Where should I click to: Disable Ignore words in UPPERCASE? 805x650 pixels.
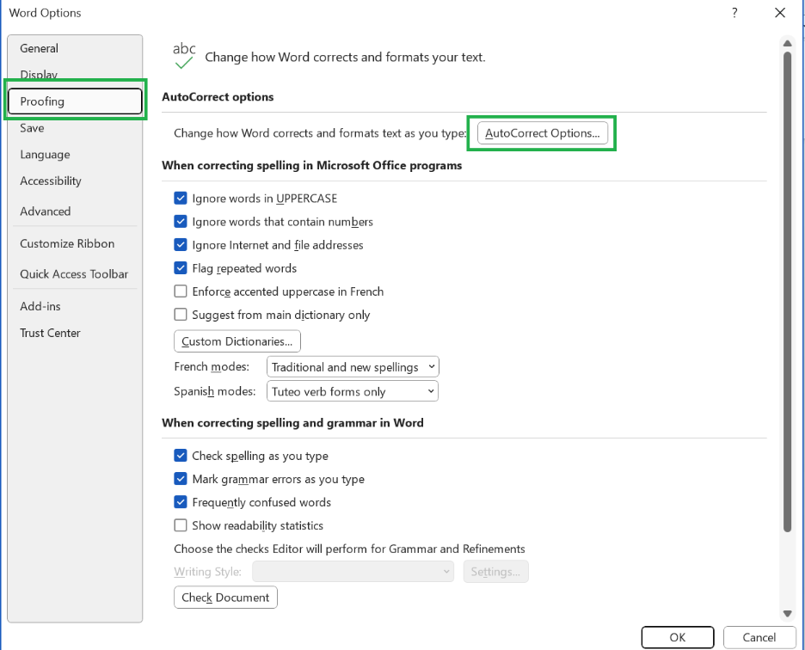click(181, 198)
